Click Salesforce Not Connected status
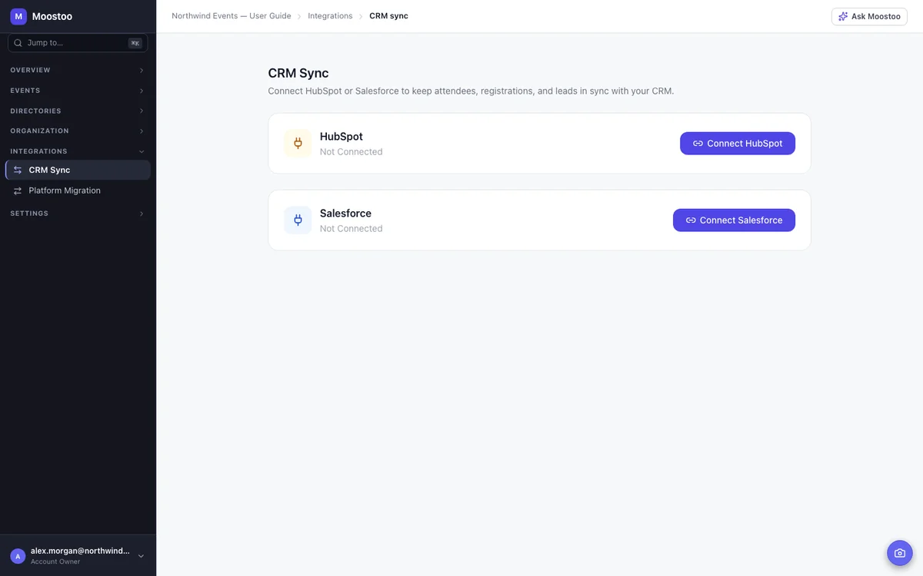The height and width of the screenshot is (576, 923). (351, 229)
